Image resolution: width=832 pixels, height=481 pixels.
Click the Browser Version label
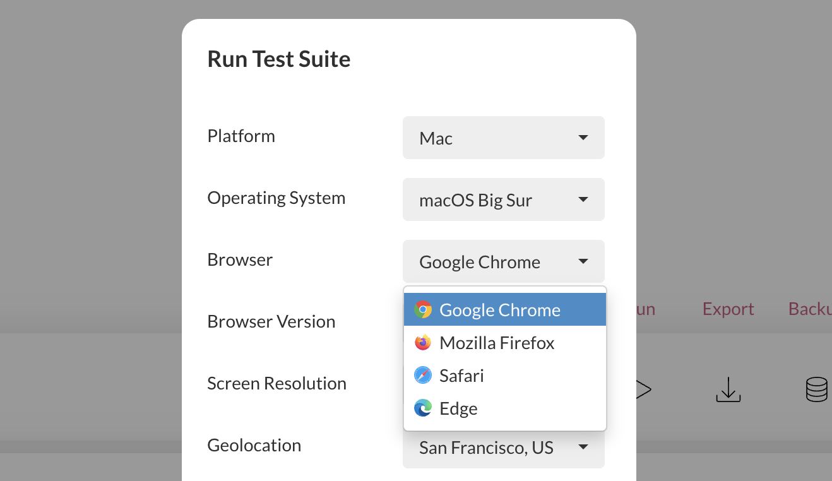coord(271,322)
